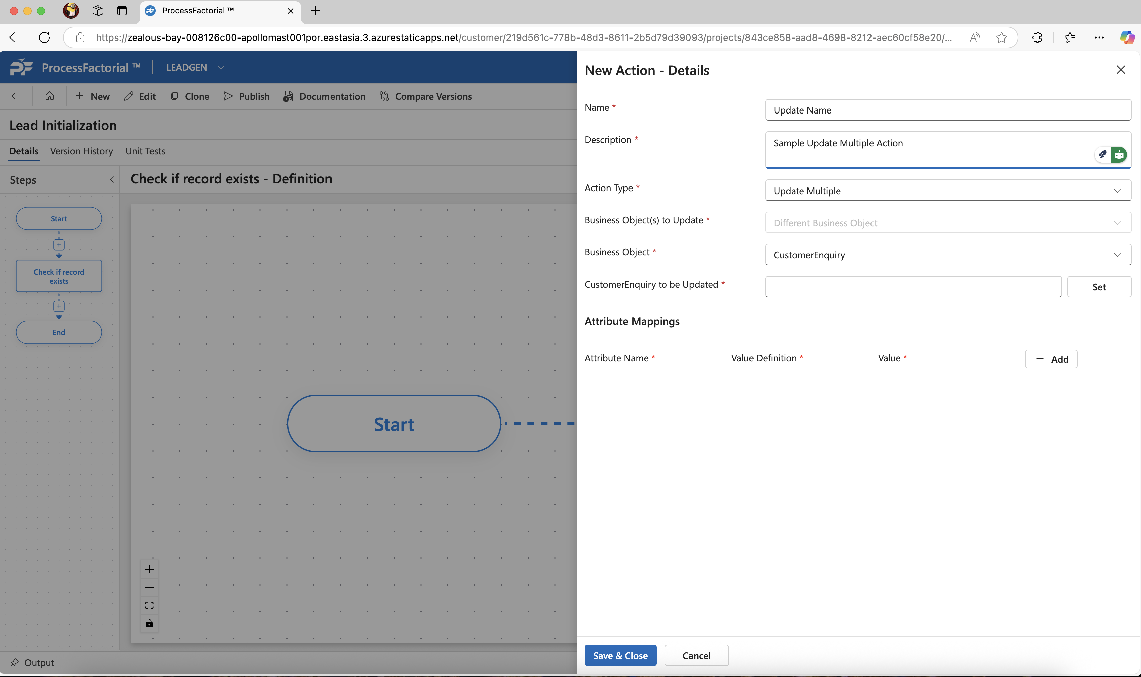This screenshot has width=1141, height=677.
Task: Click the Set button
Action: click(x=1098, y=287)
